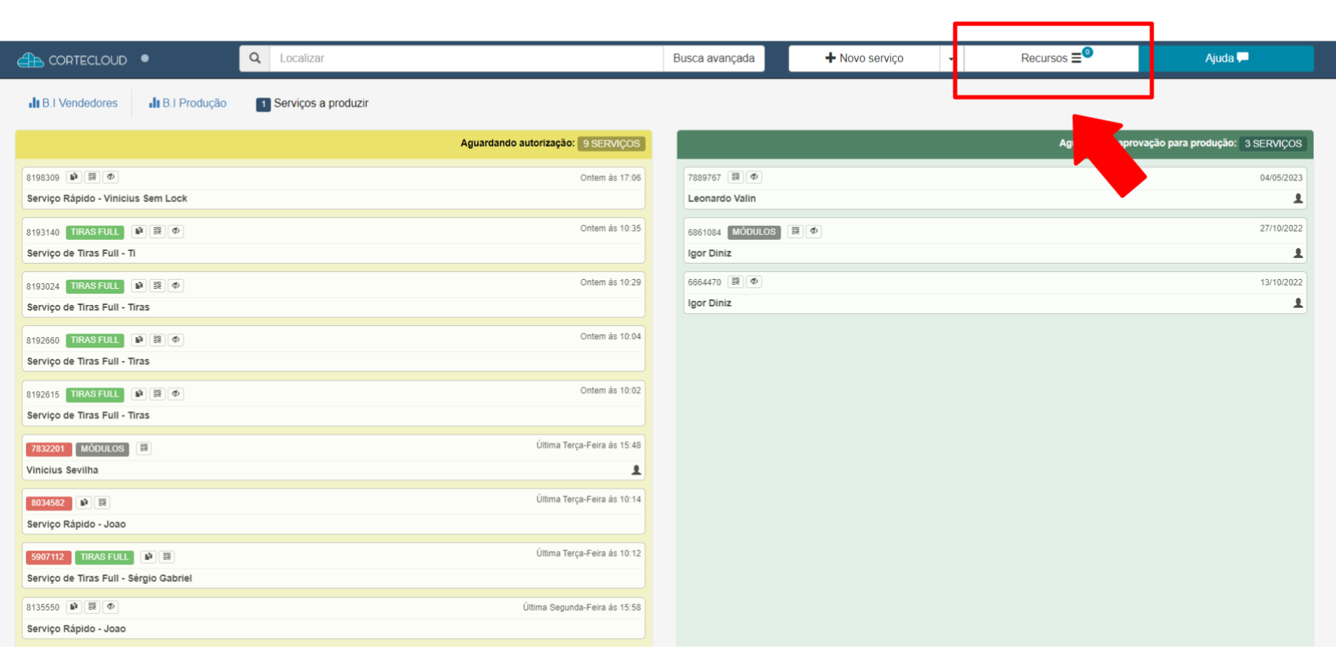1336x649 pixels.
Task: Open QR code of service 6664470
Action: pyautogui.click(x=735, y=281)
